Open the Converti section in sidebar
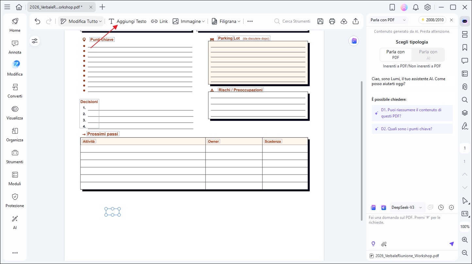472x264 pixels. (x=15, y=91)
